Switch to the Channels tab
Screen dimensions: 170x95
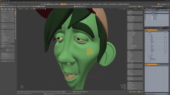pyautogui.click(x=152, y=28)
